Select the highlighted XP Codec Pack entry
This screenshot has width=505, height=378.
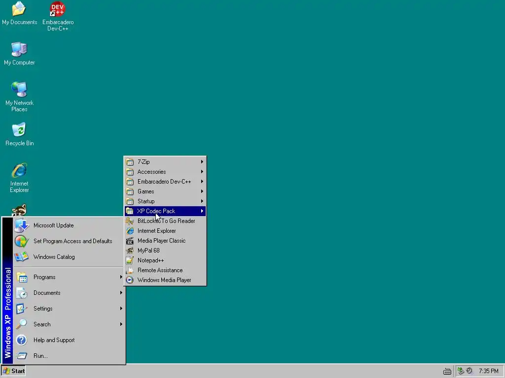coord(165,211)
